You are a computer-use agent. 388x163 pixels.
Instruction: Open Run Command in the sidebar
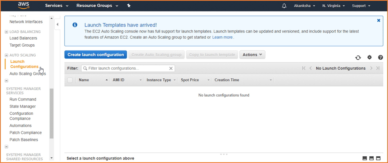(23, 100)
